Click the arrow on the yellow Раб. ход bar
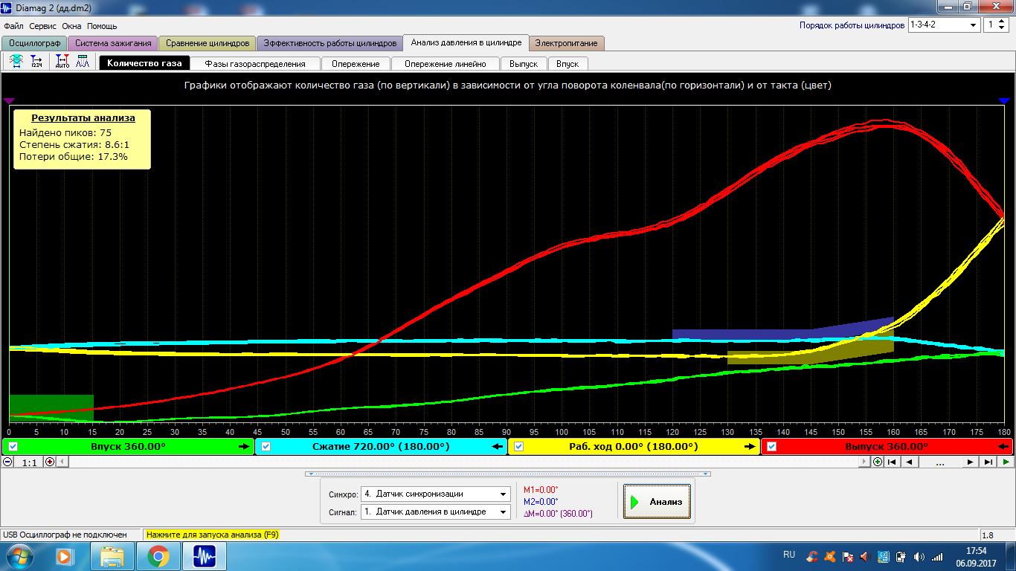 [x=749, y=447]
